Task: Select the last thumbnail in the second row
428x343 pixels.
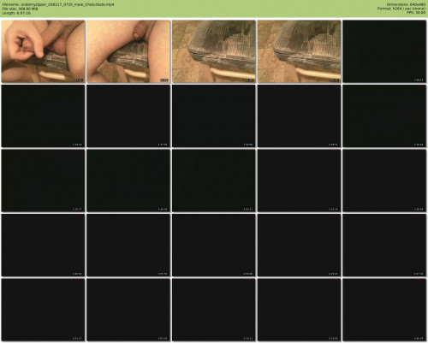Action: (384, 116)
